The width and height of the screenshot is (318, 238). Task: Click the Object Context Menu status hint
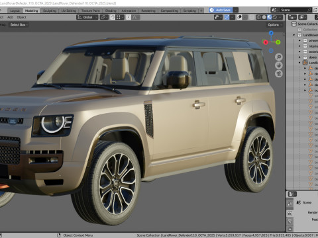click(x=78, y=235)
